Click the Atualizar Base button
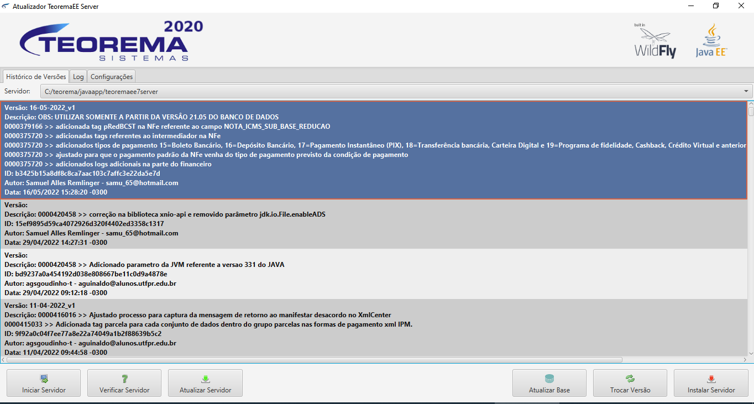 [x=549, y=383]
